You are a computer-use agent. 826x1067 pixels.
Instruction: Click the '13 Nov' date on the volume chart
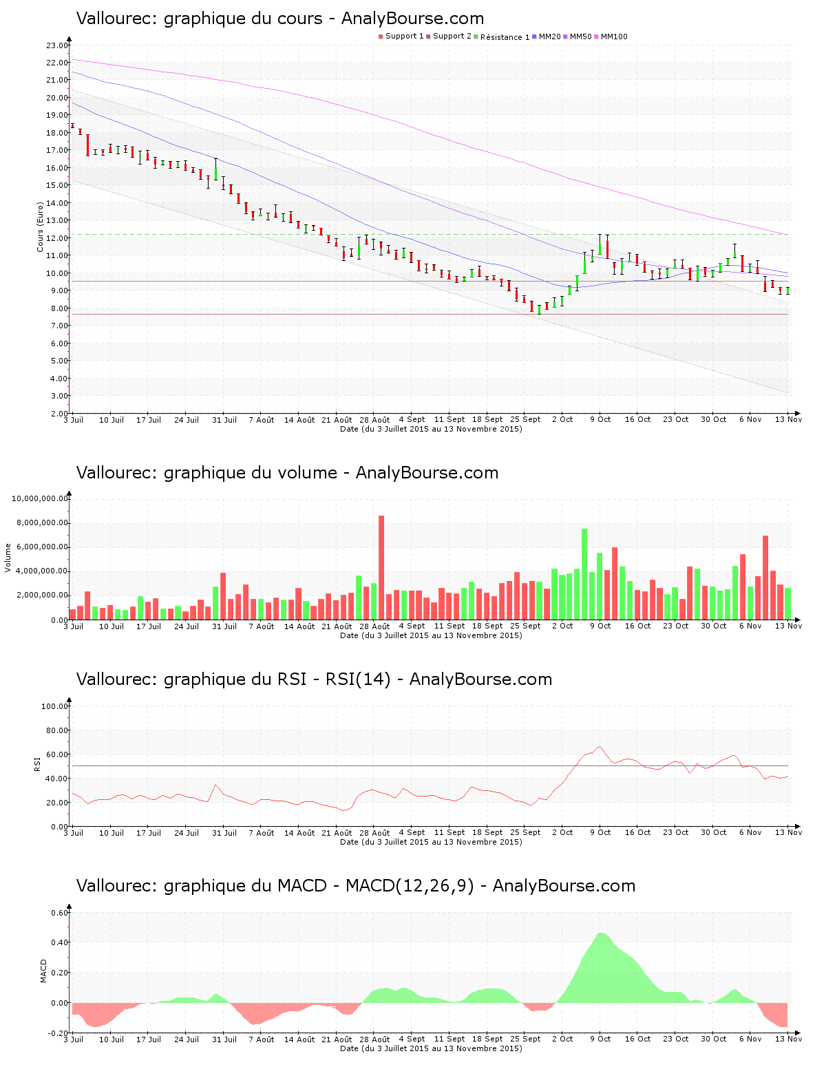788,626
